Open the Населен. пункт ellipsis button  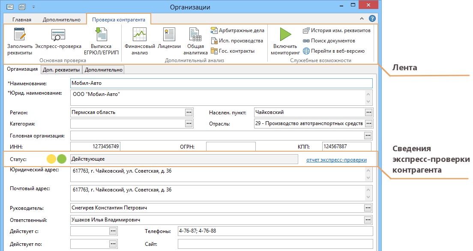368,112
